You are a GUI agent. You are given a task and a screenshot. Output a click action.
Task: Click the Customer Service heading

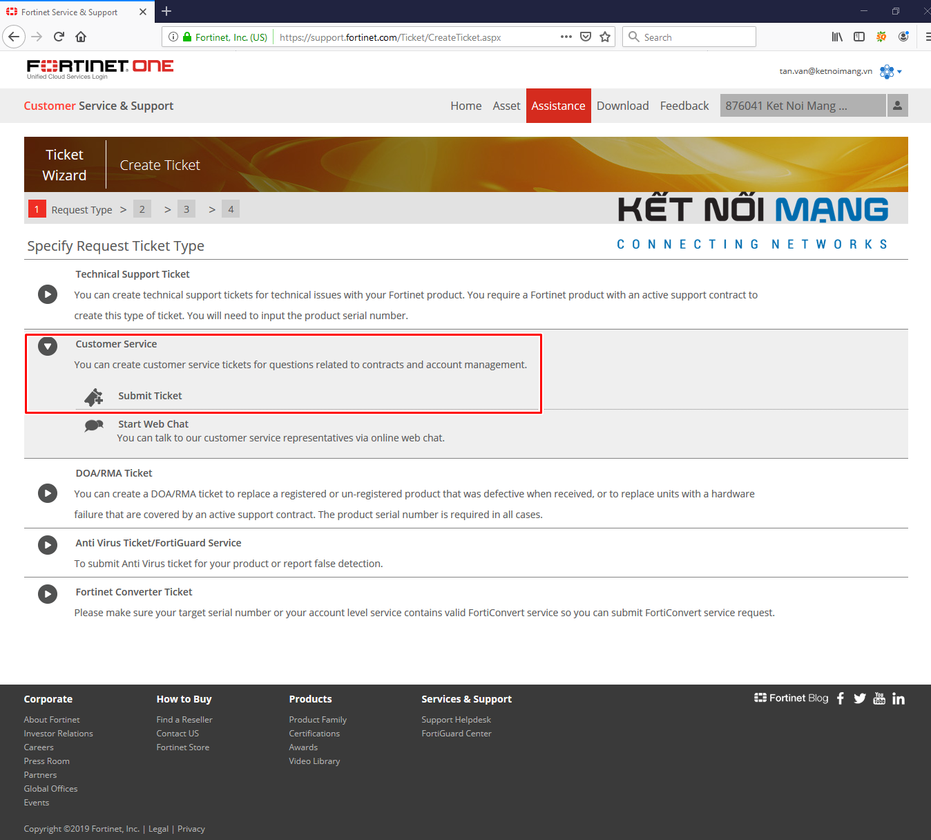[116, 344]
